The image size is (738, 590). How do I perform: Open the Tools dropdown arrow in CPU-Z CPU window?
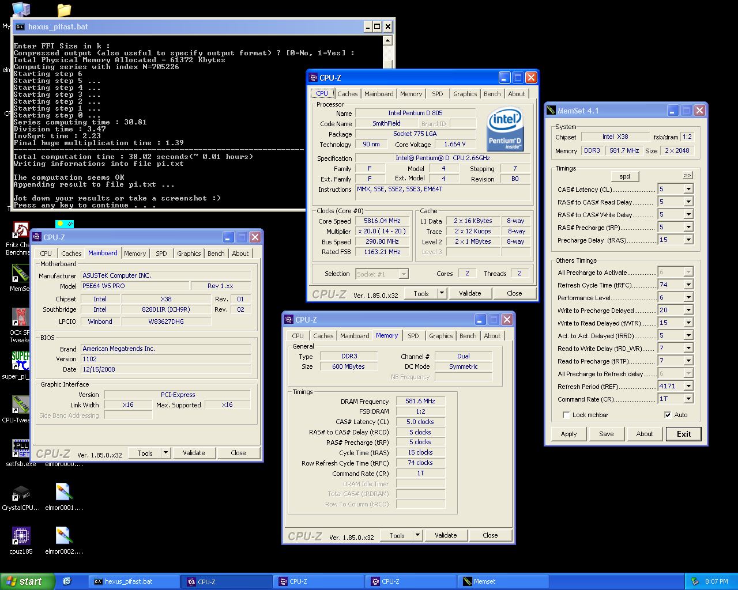pyautogui.click(x=442, y=293)
